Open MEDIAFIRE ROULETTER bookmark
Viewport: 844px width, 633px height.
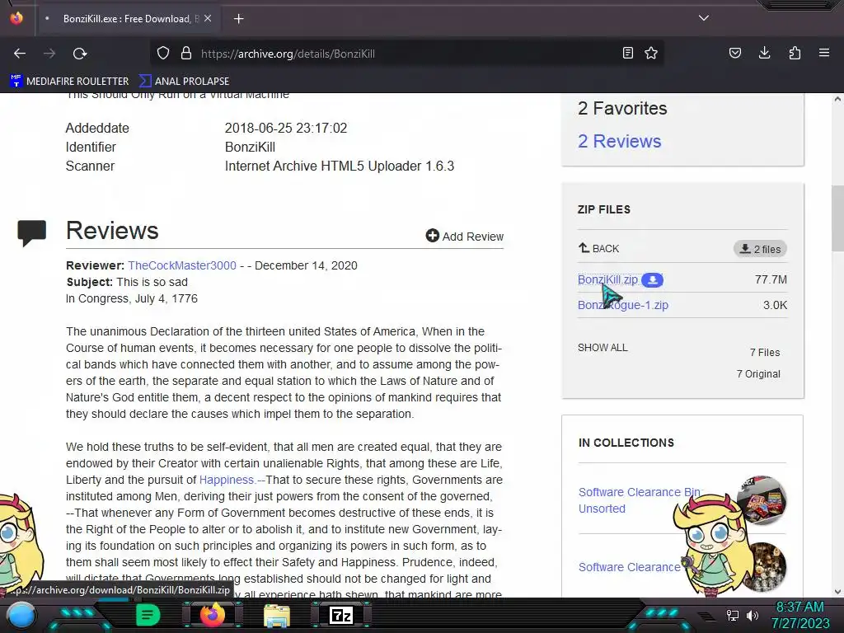click(69, 82)
